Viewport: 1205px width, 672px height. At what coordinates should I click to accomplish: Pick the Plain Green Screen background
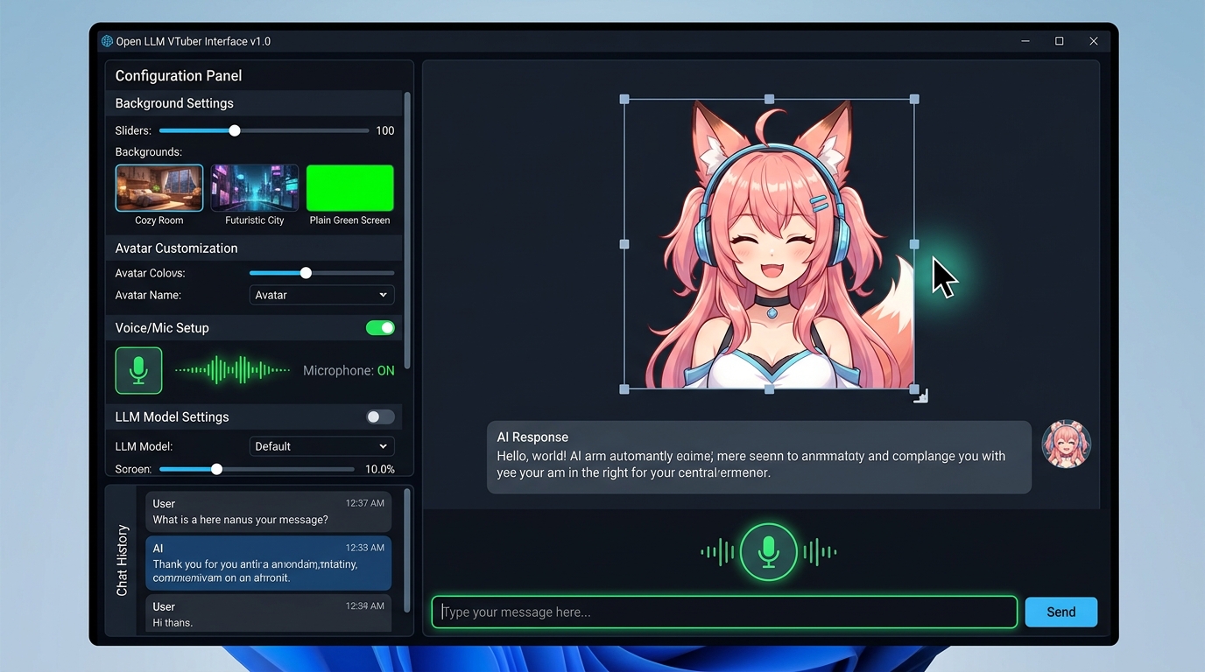point(349,188)
